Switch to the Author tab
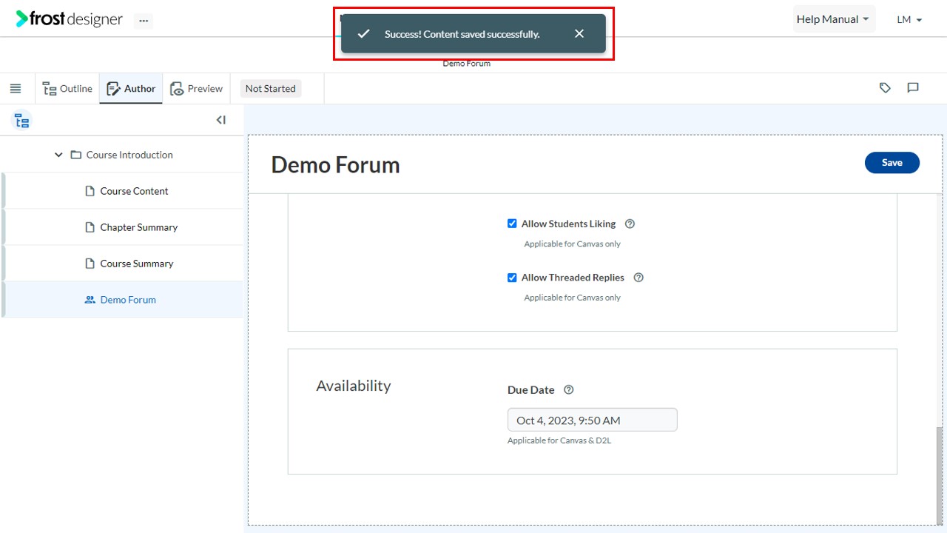 (131, 89)
